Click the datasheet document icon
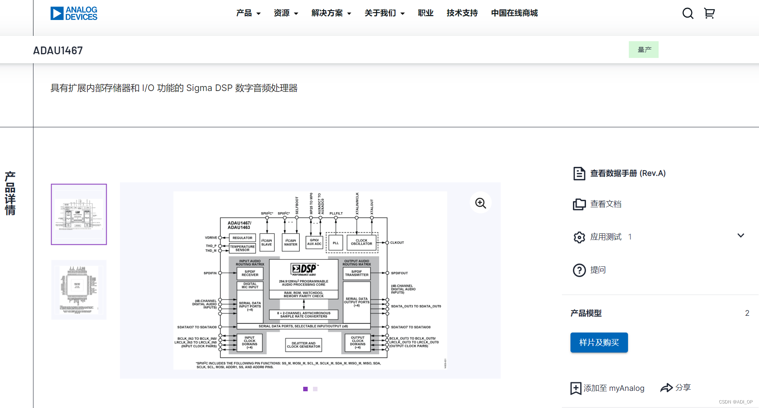 coord(579,173)
